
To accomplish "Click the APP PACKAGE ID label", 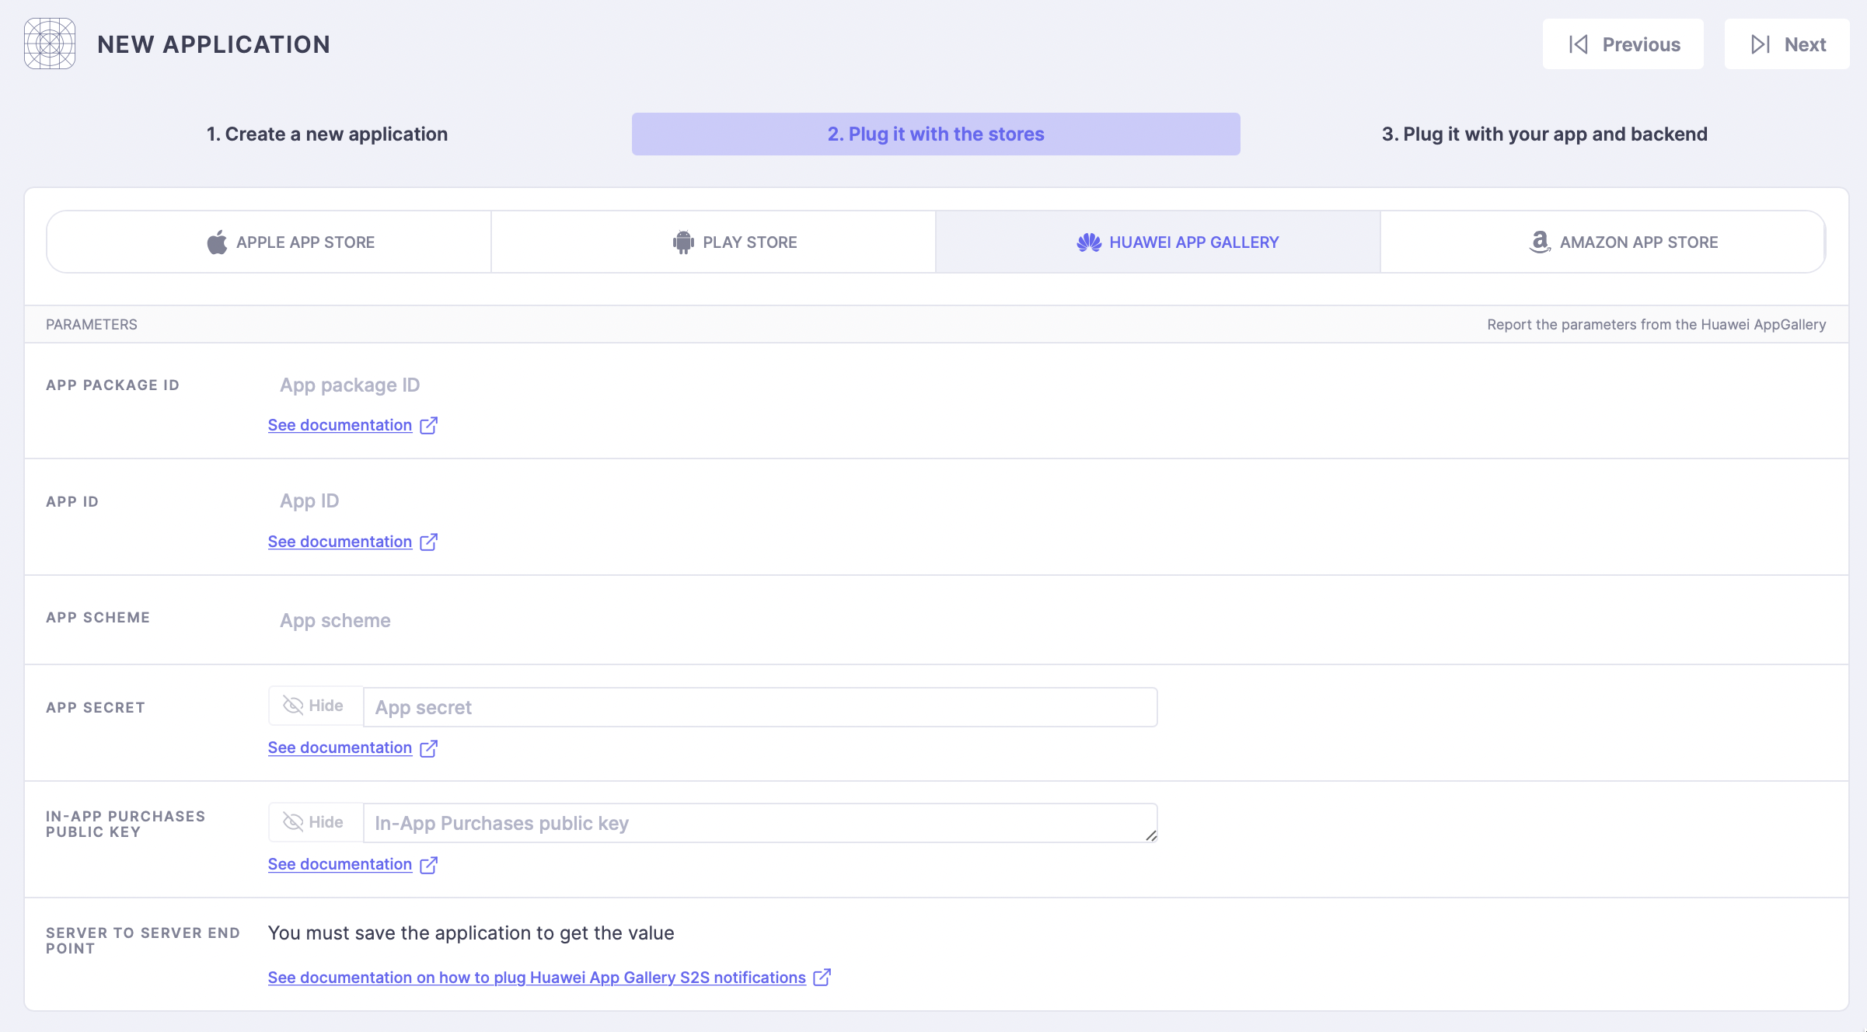I will tap(113, 385).
